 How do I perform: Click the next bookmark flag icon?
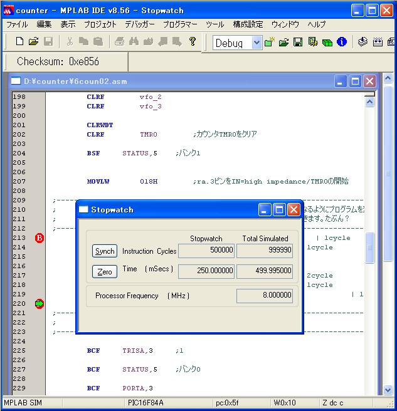click(x=177, y=41)
